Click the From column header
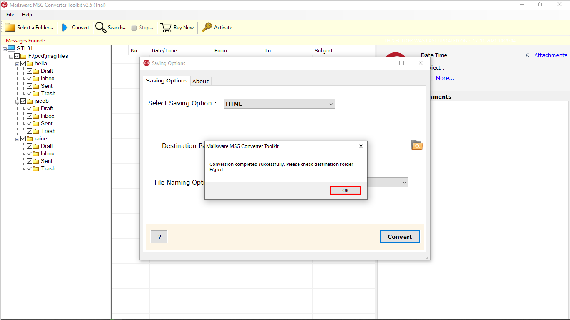Screen dimensions: 570x320 tap(237, 50)
